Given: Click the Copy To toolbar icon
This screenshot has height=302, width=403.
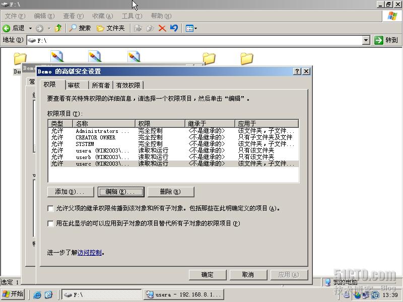Looking at the screenshot, I should [x=150, y=28].
